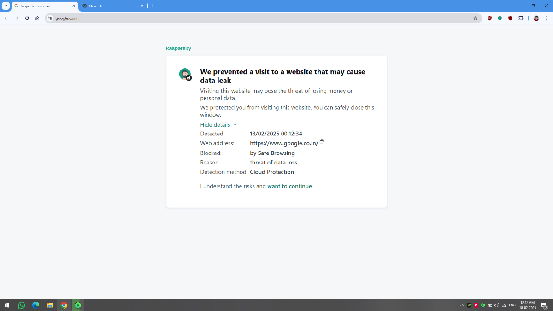Select the 'by Safe Browsing' value
This screenshot has height=311, width=553.
(x=272, y=153)
